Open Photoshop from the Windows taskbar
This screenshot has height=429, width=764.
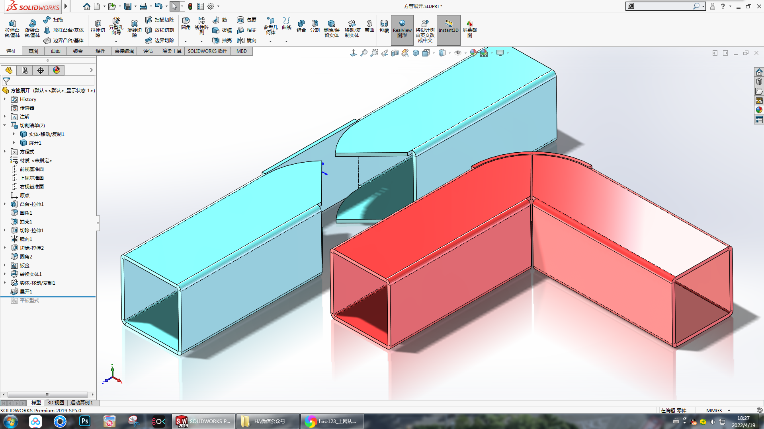click(x=85, y=421)
